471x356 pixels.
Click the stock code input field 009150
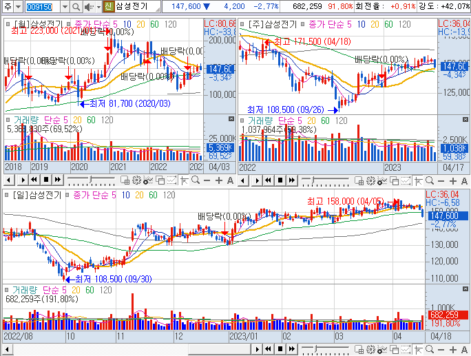click(x=43, y=7)
